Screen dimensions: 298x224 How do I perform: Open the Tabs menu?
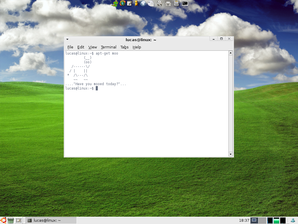(x=124, y=47)
